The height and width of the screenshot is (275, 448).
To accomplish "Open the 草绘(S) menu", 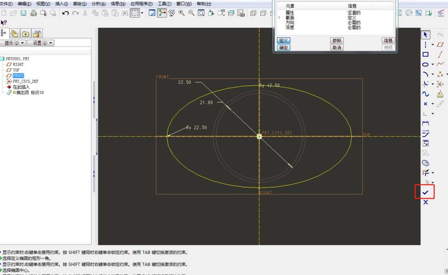I will click(80, 4).
